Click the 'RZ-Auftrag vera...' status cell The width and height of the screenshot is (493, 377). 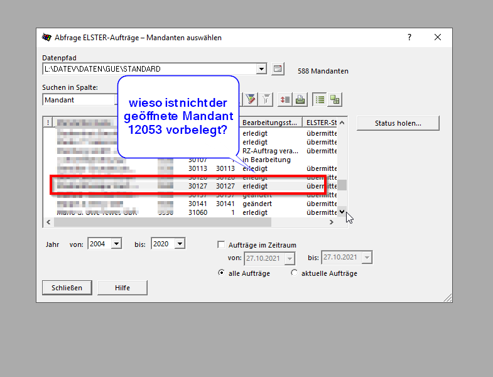270,151
